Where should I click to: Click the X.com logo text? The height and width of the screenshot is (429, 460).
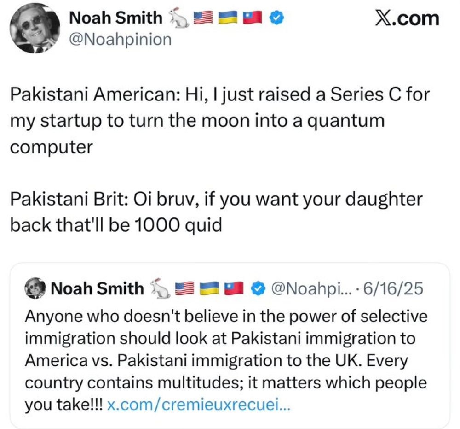pyautogui.click(x=408, y=18)
